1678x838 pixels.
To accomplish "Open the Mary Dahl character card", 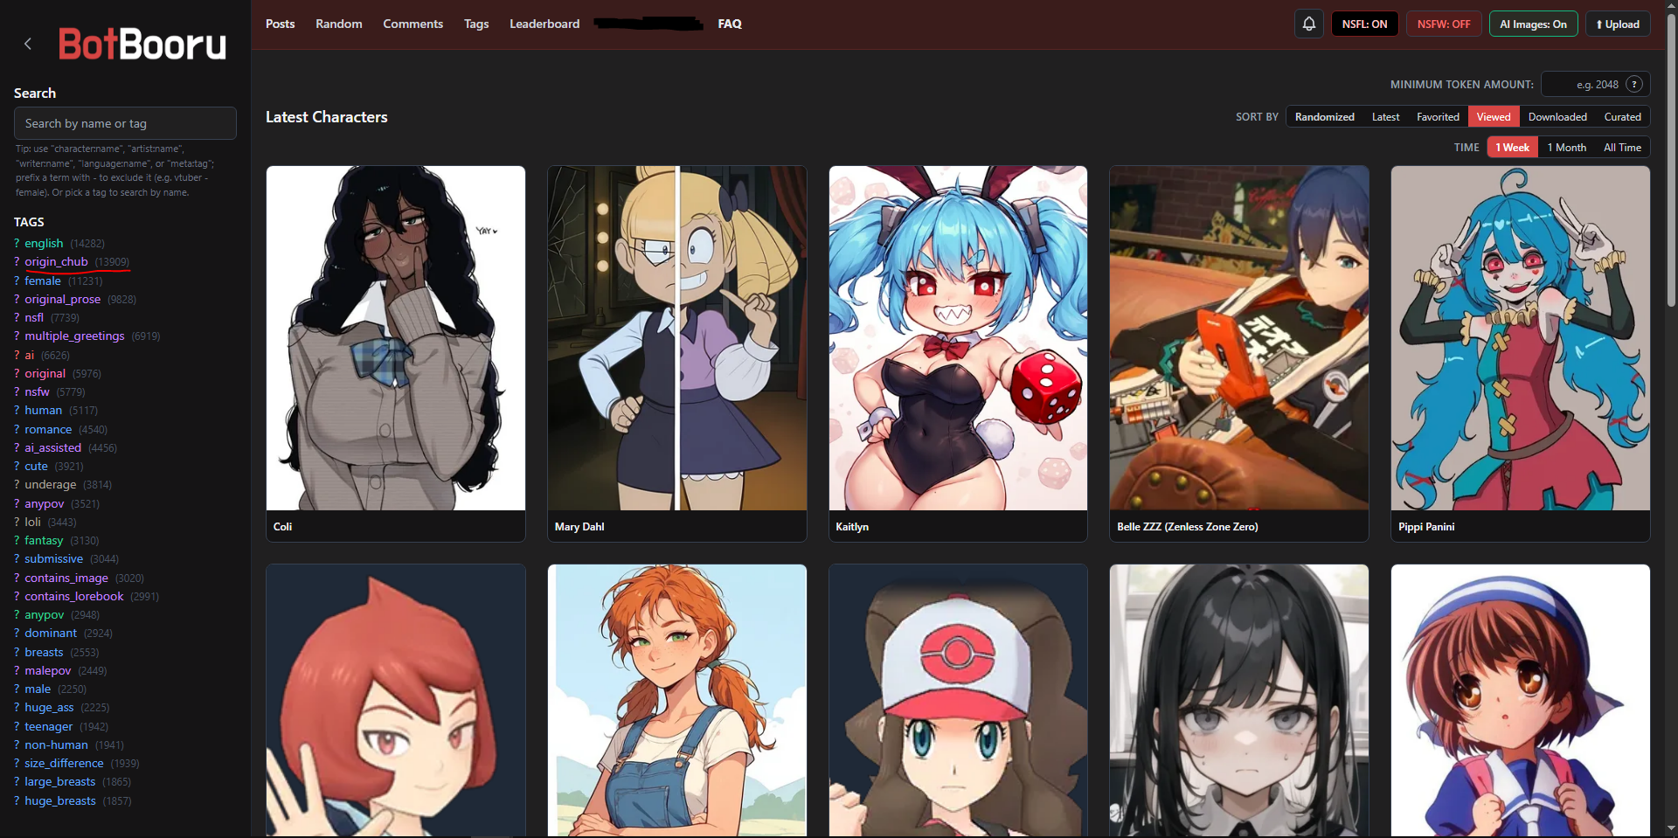I will click(677, 354).
